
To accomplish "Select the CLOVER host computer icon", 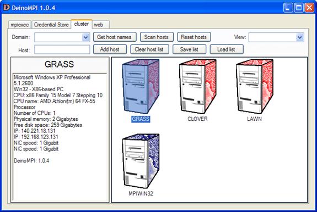I will click(197, 87).
